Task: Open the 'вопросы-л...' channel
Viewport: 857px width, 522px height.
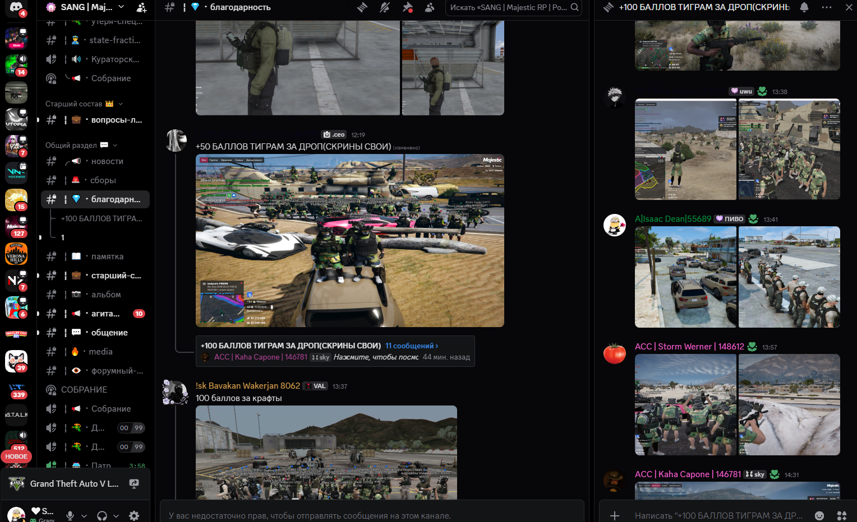Action: pos(95,120)
